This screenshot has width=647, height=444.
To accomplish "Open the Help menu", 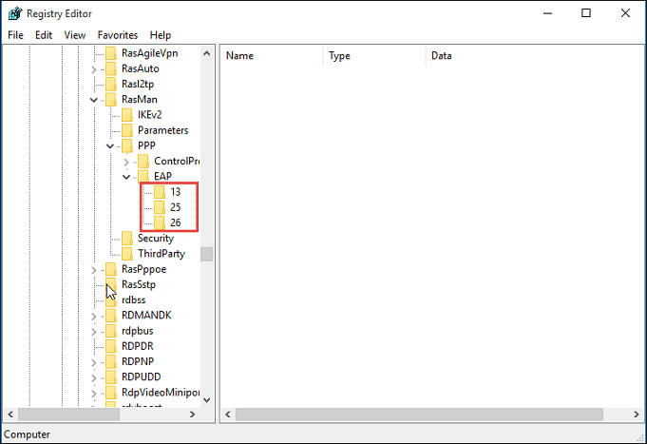I will coord(161,35).
